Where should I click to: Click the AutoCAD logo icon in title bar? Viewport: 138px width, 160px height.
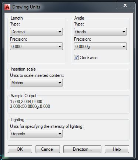pos(7,7)
